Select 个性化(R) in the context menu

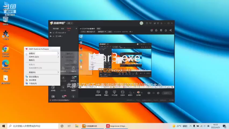(x=42, y=83)
